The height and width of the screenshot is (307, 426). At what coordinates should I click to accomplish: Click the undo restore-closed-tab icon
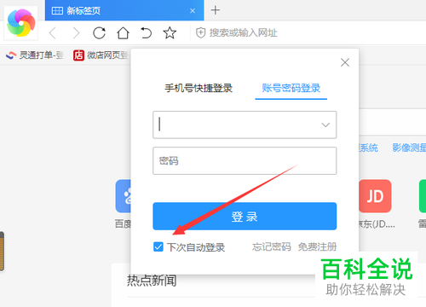click(146, 33)
